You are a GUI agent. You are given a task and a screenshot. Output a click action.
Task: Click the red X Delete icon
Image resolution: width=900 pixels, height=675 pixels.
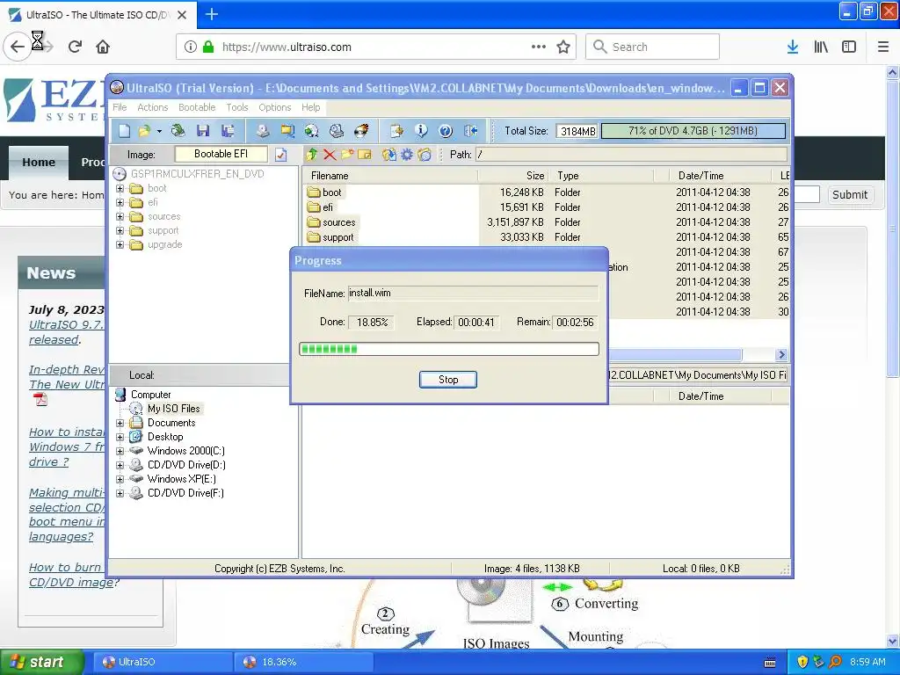(x=330, y=154)
